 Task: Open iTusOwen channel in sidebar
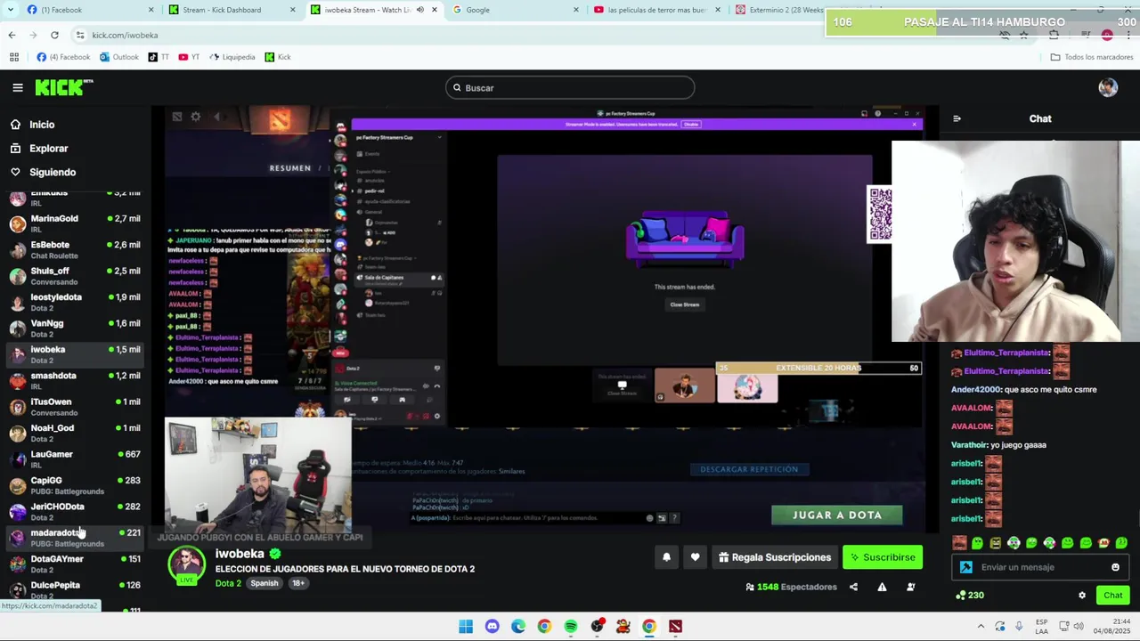(x=75, y=407)
